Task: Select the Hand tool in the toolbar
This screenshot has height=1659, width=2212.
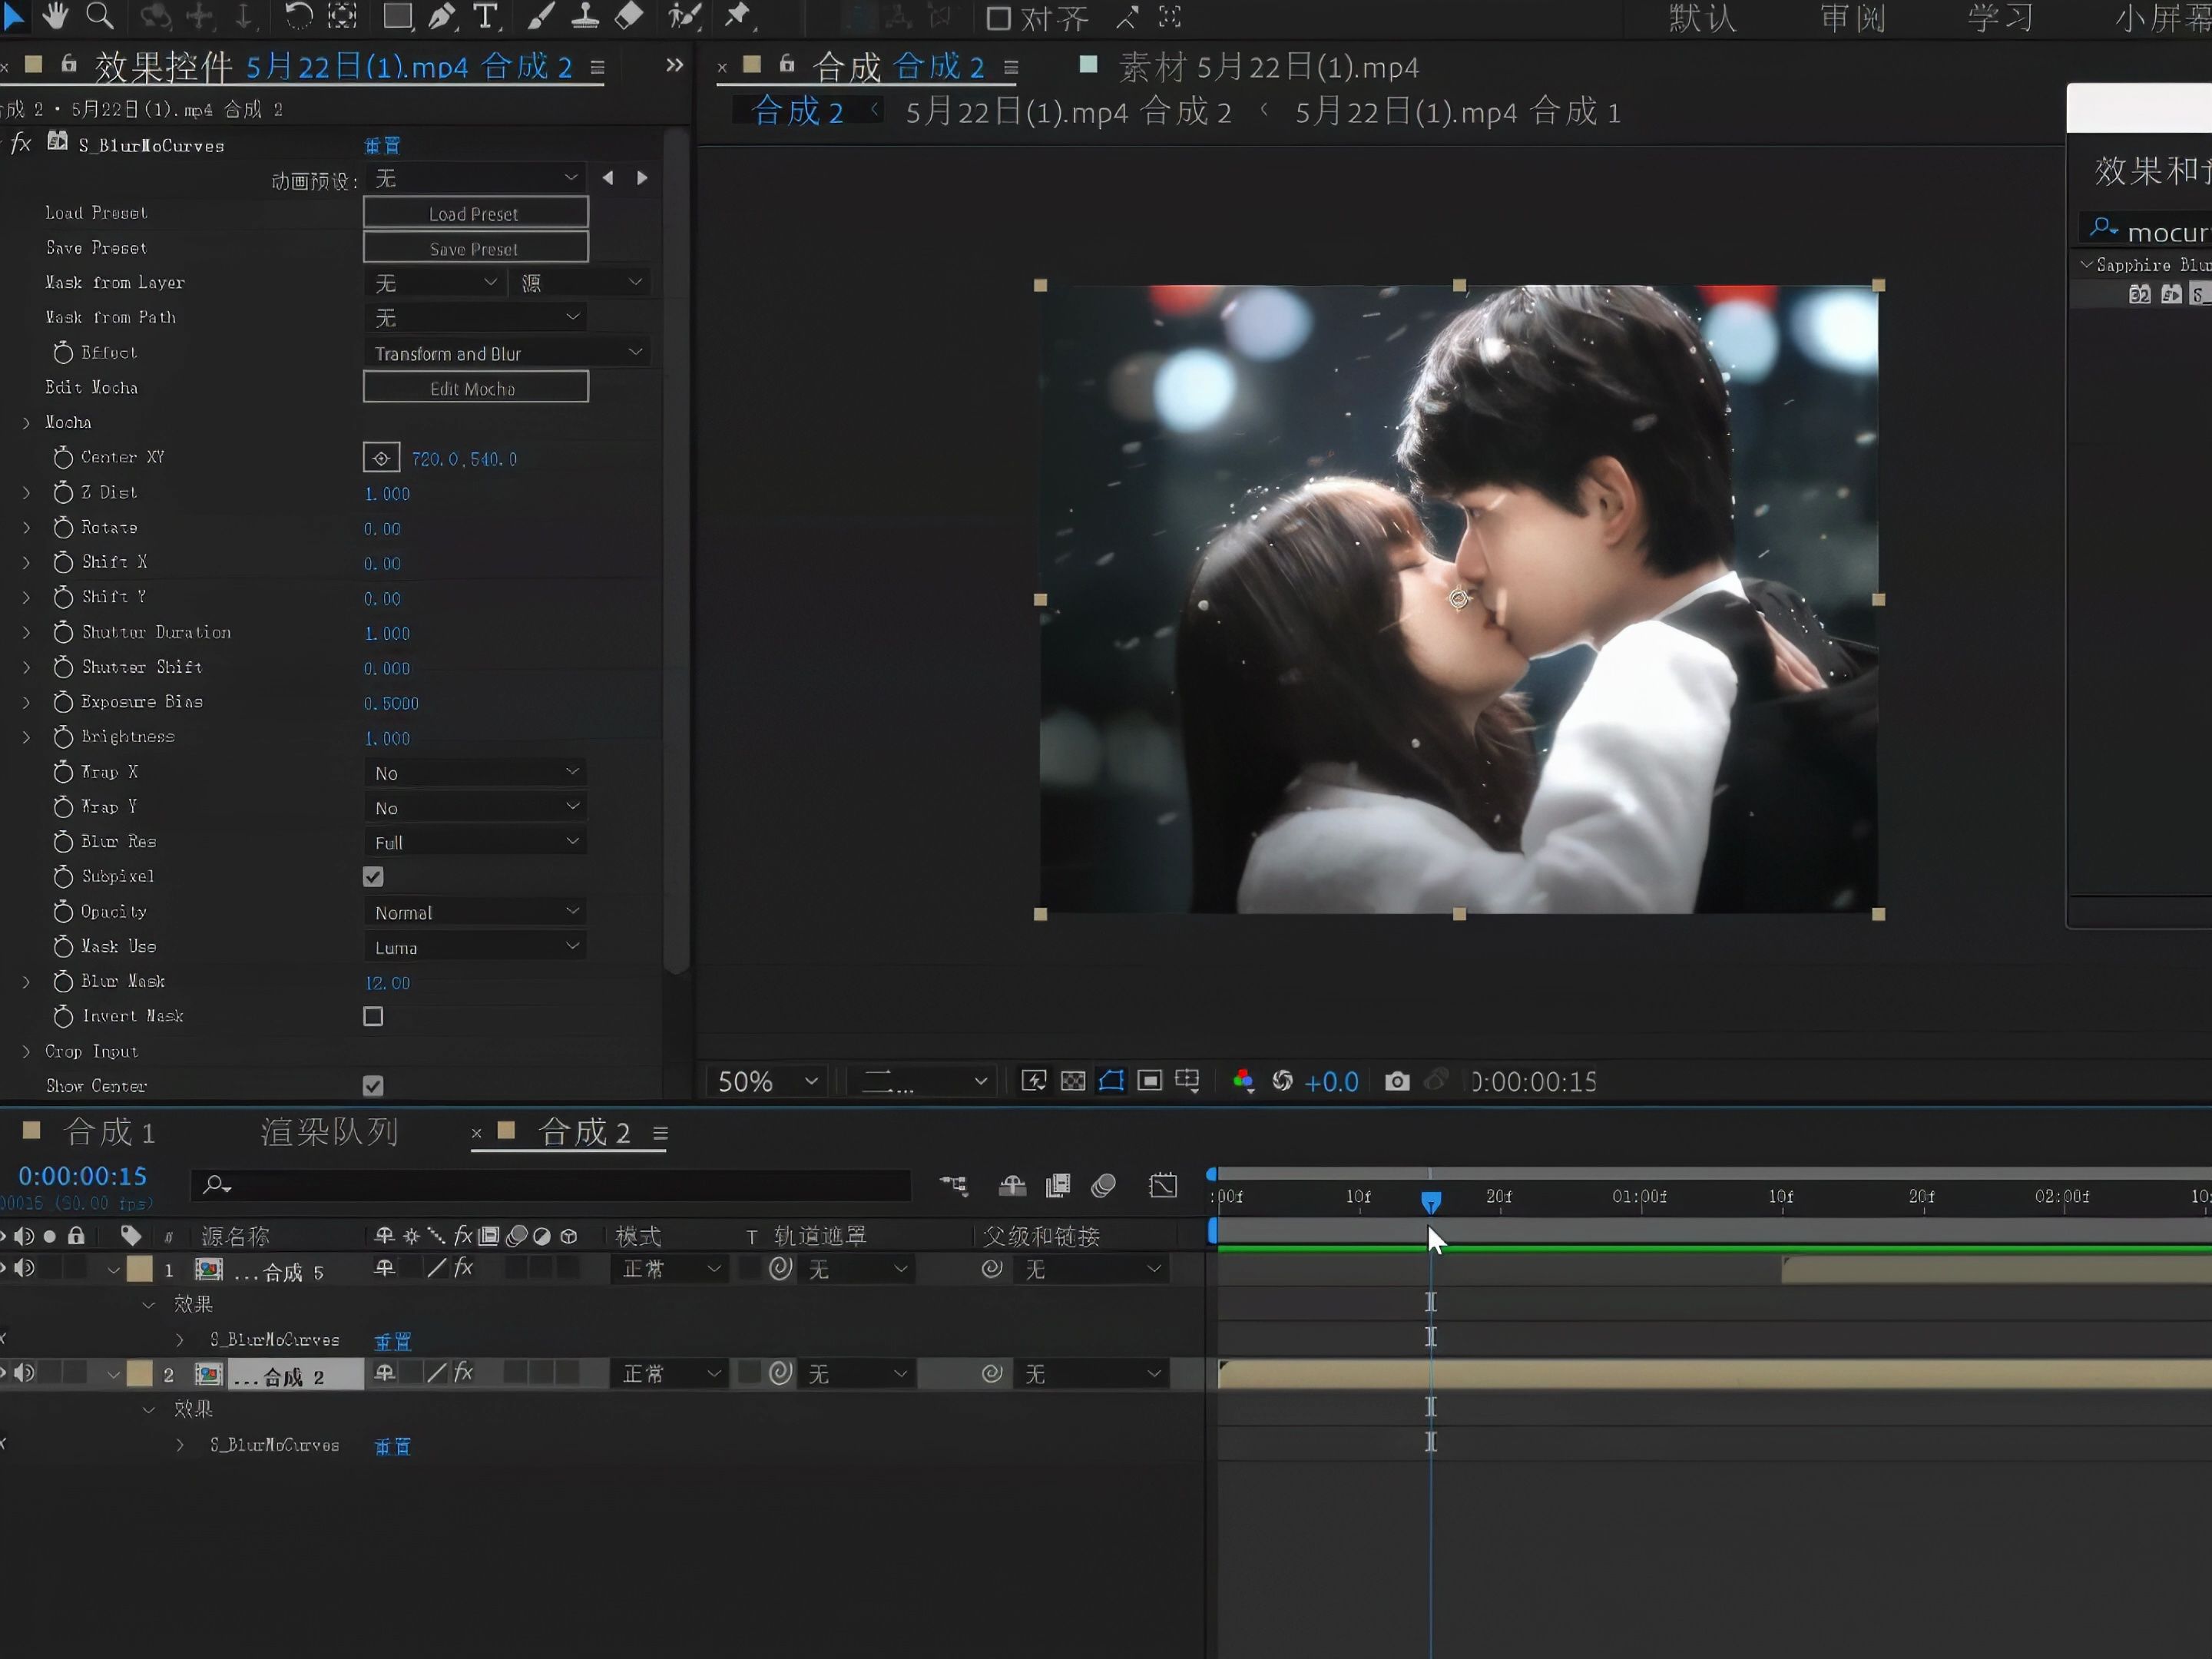Action: [54, 15]
